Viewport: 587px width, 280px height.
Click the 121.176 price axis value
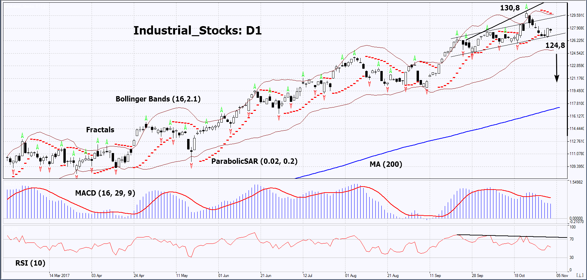pyautogui.click(x=577, y=78)
